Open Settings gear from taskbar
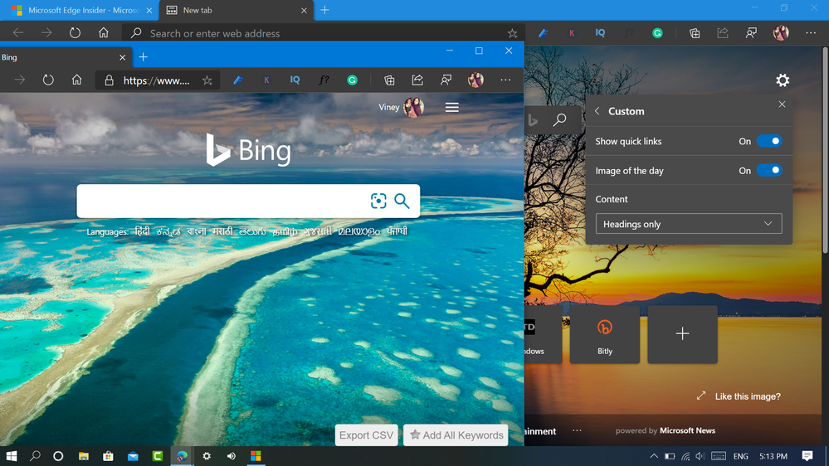The width and height of the screenshot is (829, 466). tap(207, 456)
